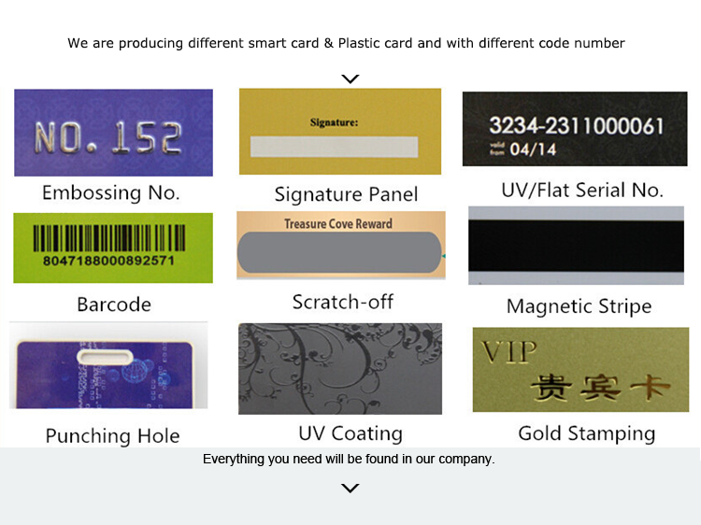The image size is (701, 525).
Task: Click the Gold Stamping caption
Action: click(x=587, y=433)
